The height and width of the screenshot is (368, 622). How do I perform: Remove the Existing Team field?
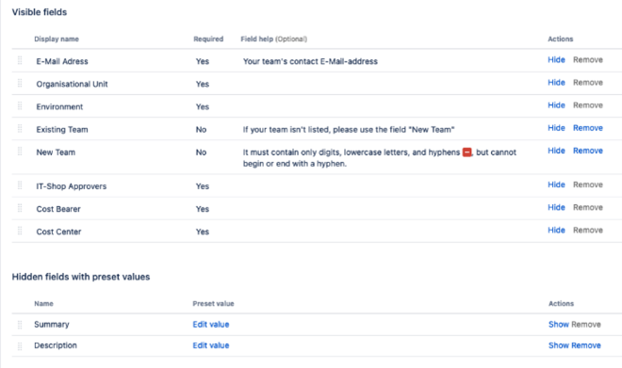588,128
